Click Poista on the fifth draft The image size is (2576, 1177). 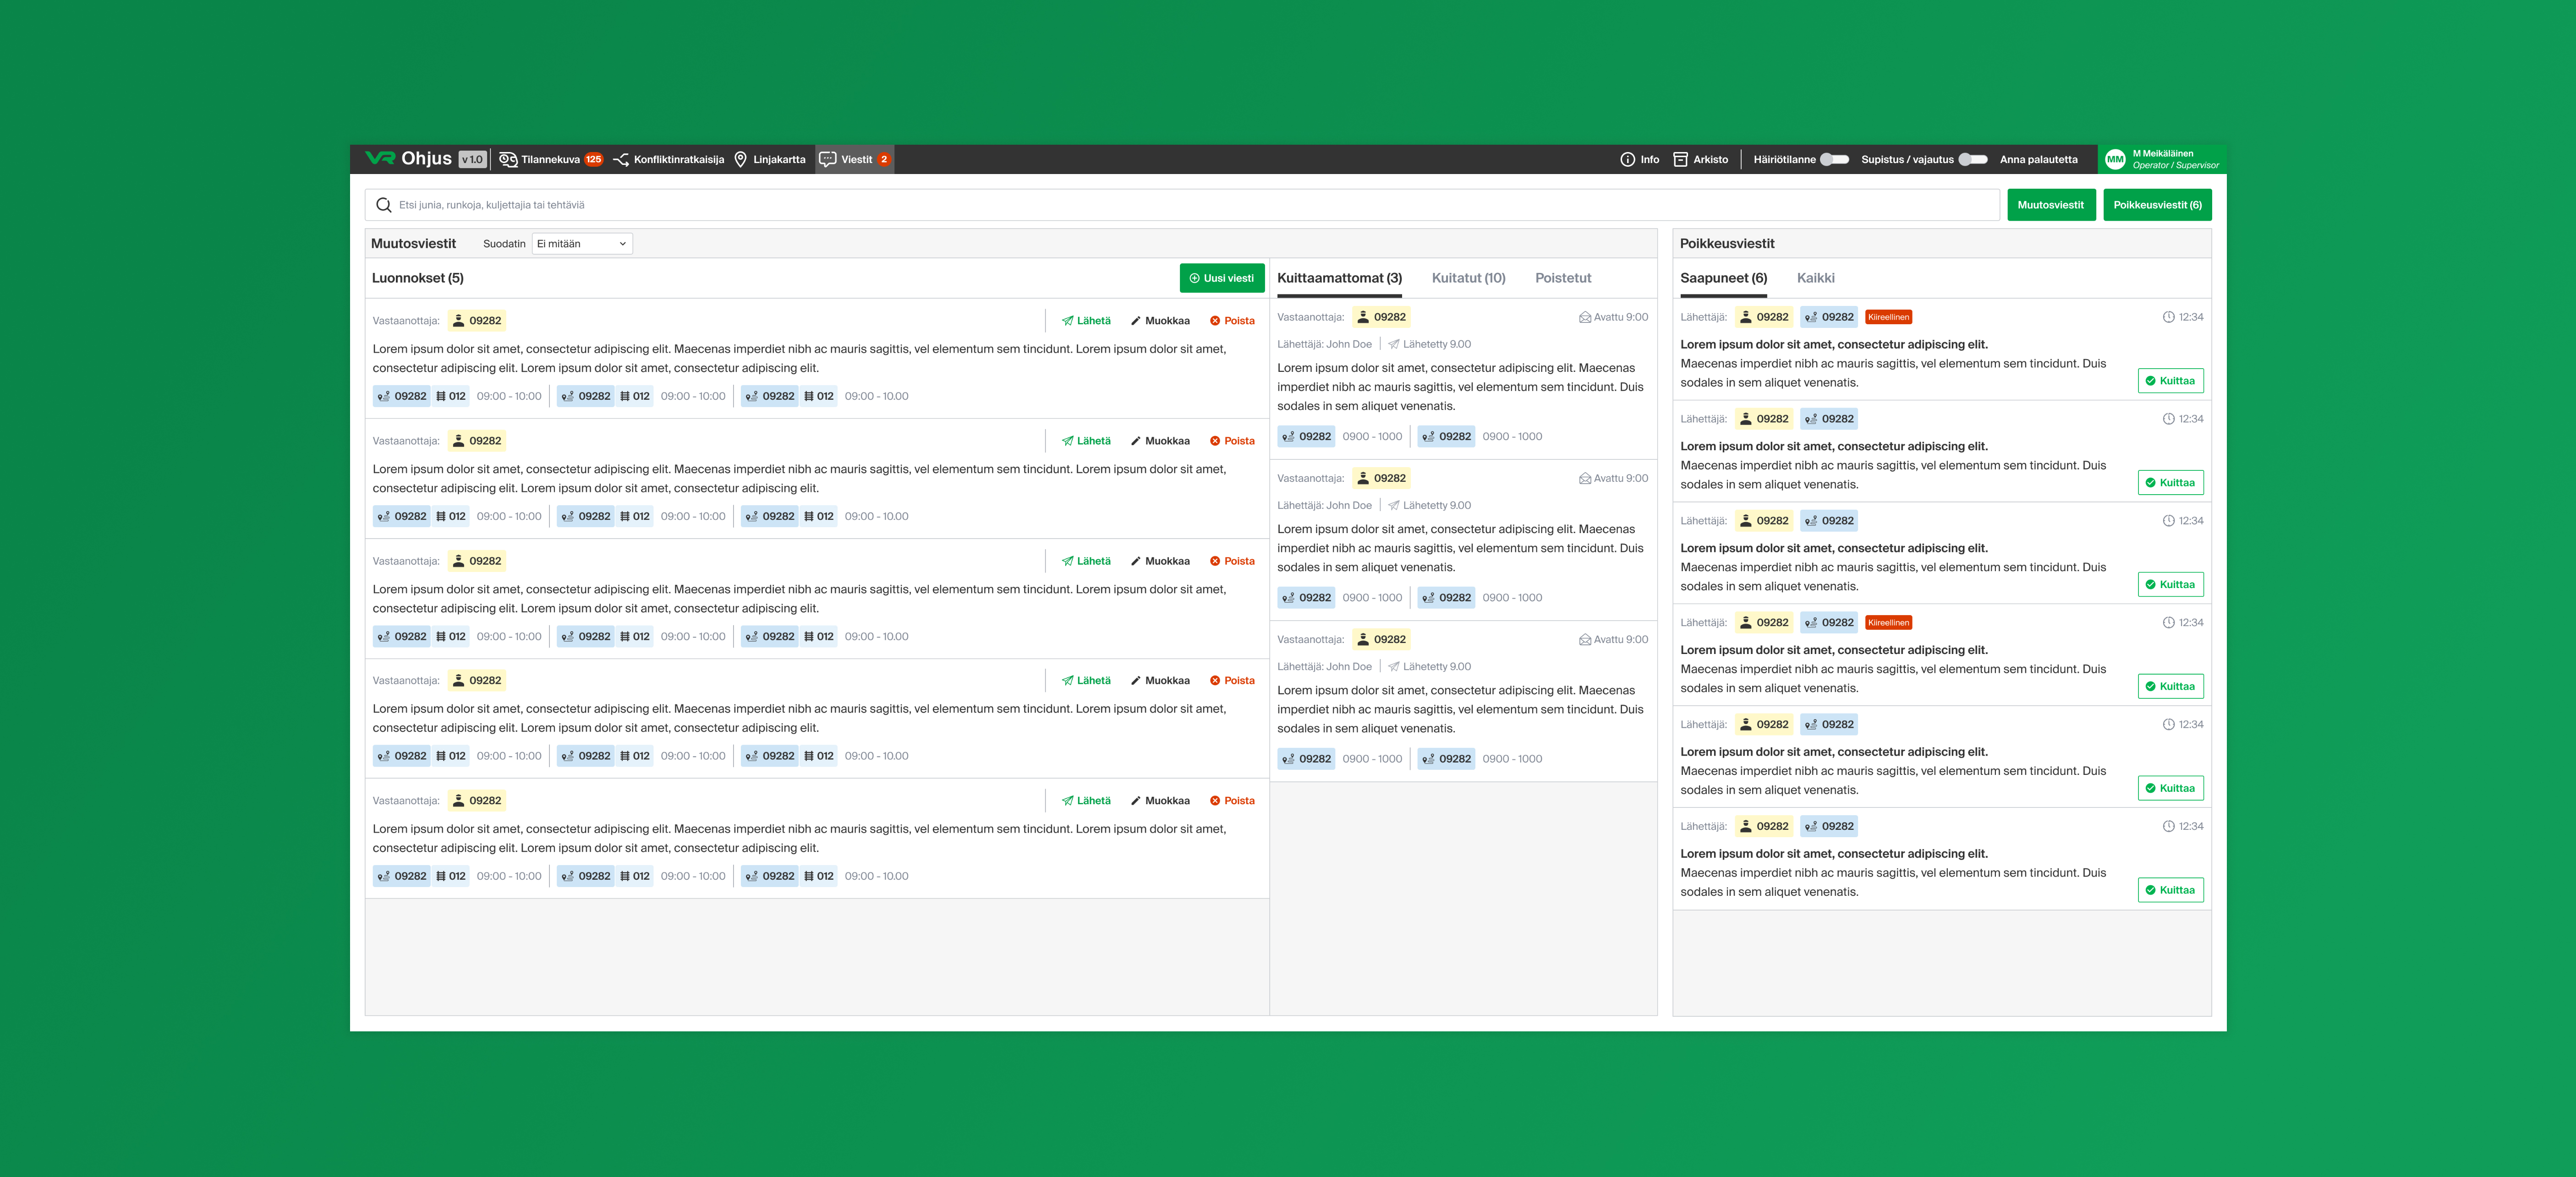(1232, 801)
